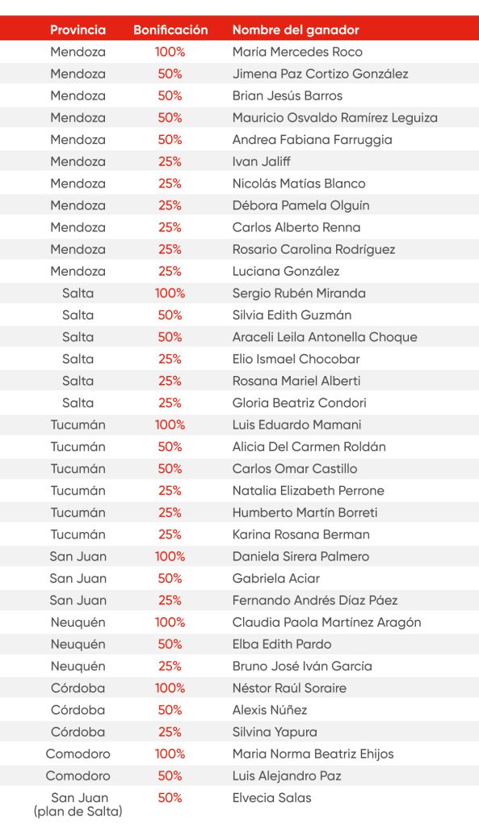This screenshot has width=479, height=828.
Task: Click the 50% value next to Gabriela Aciar
Action: pos(170,578)
